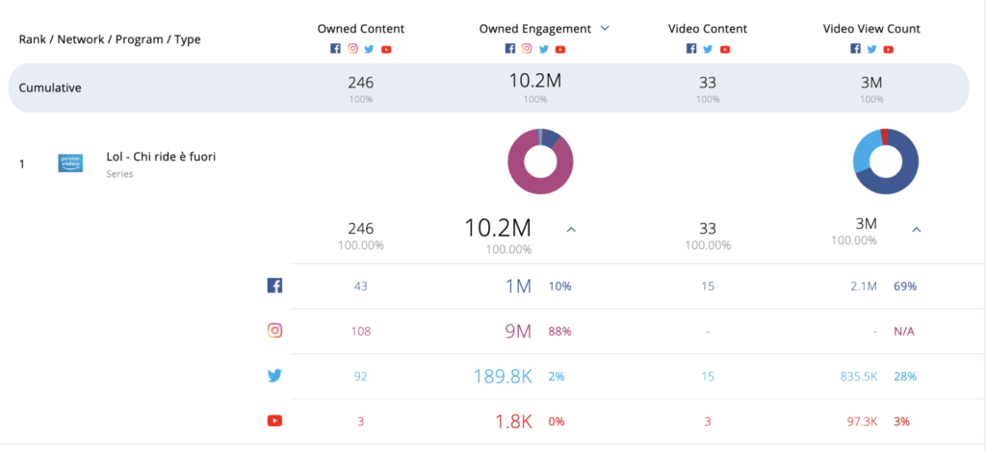Click the YouTube icon under Video View Count
The height and width of the screenshot is (451, 986).
pyautogui.click(x=888, y=49)
